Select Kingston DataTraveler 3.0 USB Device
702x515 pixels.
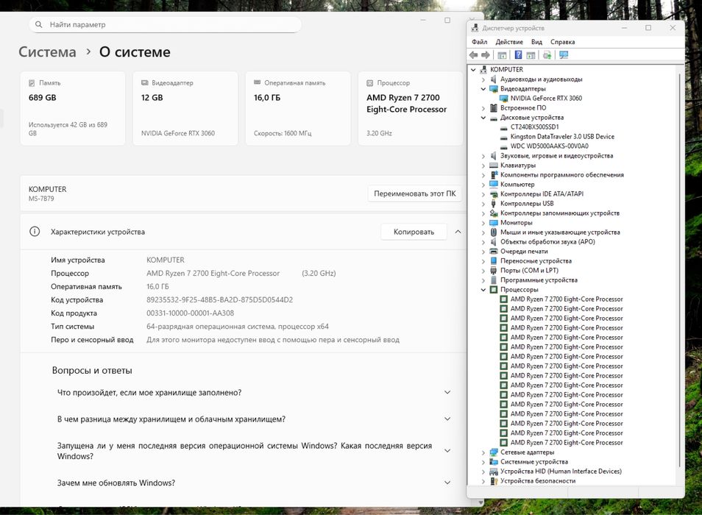[x=562, y=136]
